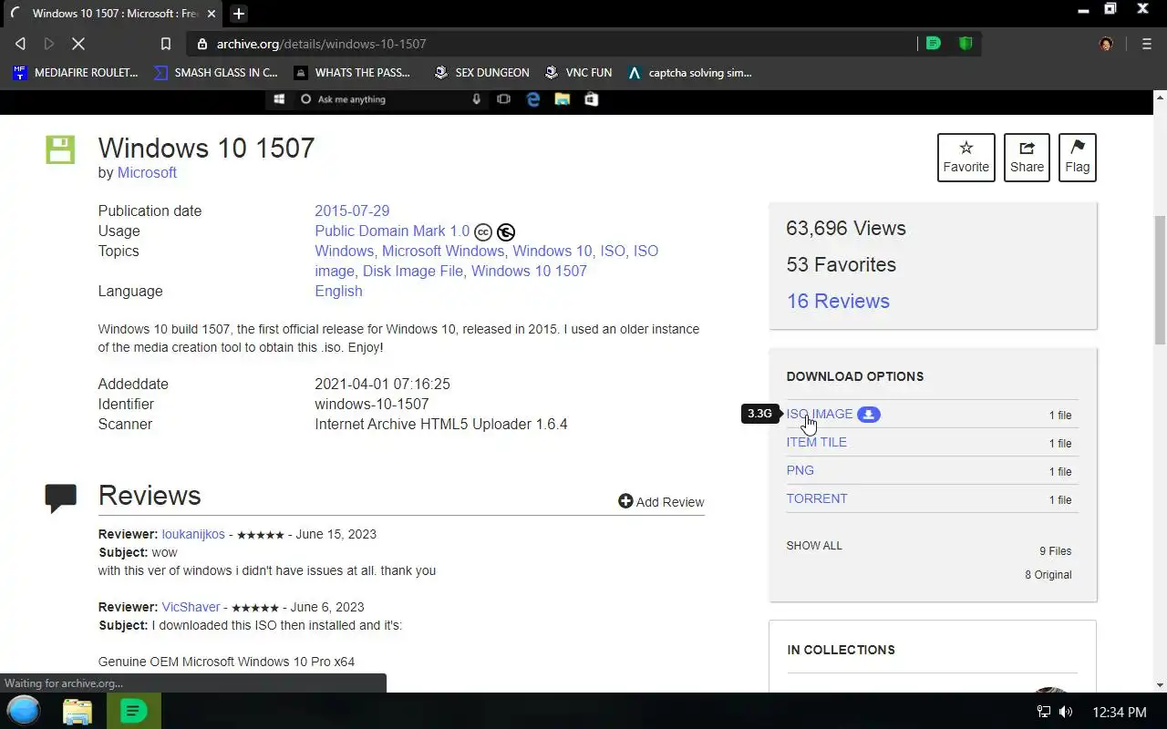Viewport: 1167px width, 729px height.
Task: Click the 63,696 Views text
Action: click(x=846, y=228)
